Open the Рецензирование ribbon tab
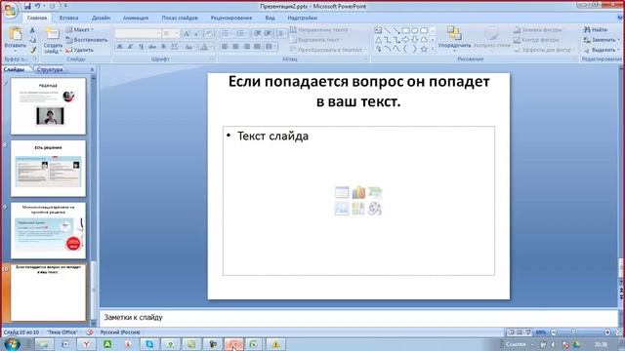This screenshot has height=351, width=625. pos(231,18)
